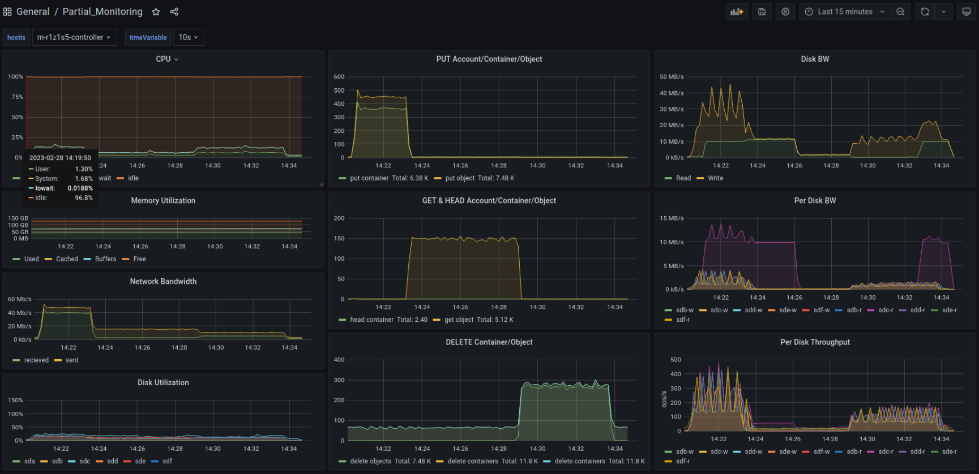This screenshot has height=474, width=979.
Task: Toggle the sent series in Network Bandwidth legend
Action: (72, 360)
